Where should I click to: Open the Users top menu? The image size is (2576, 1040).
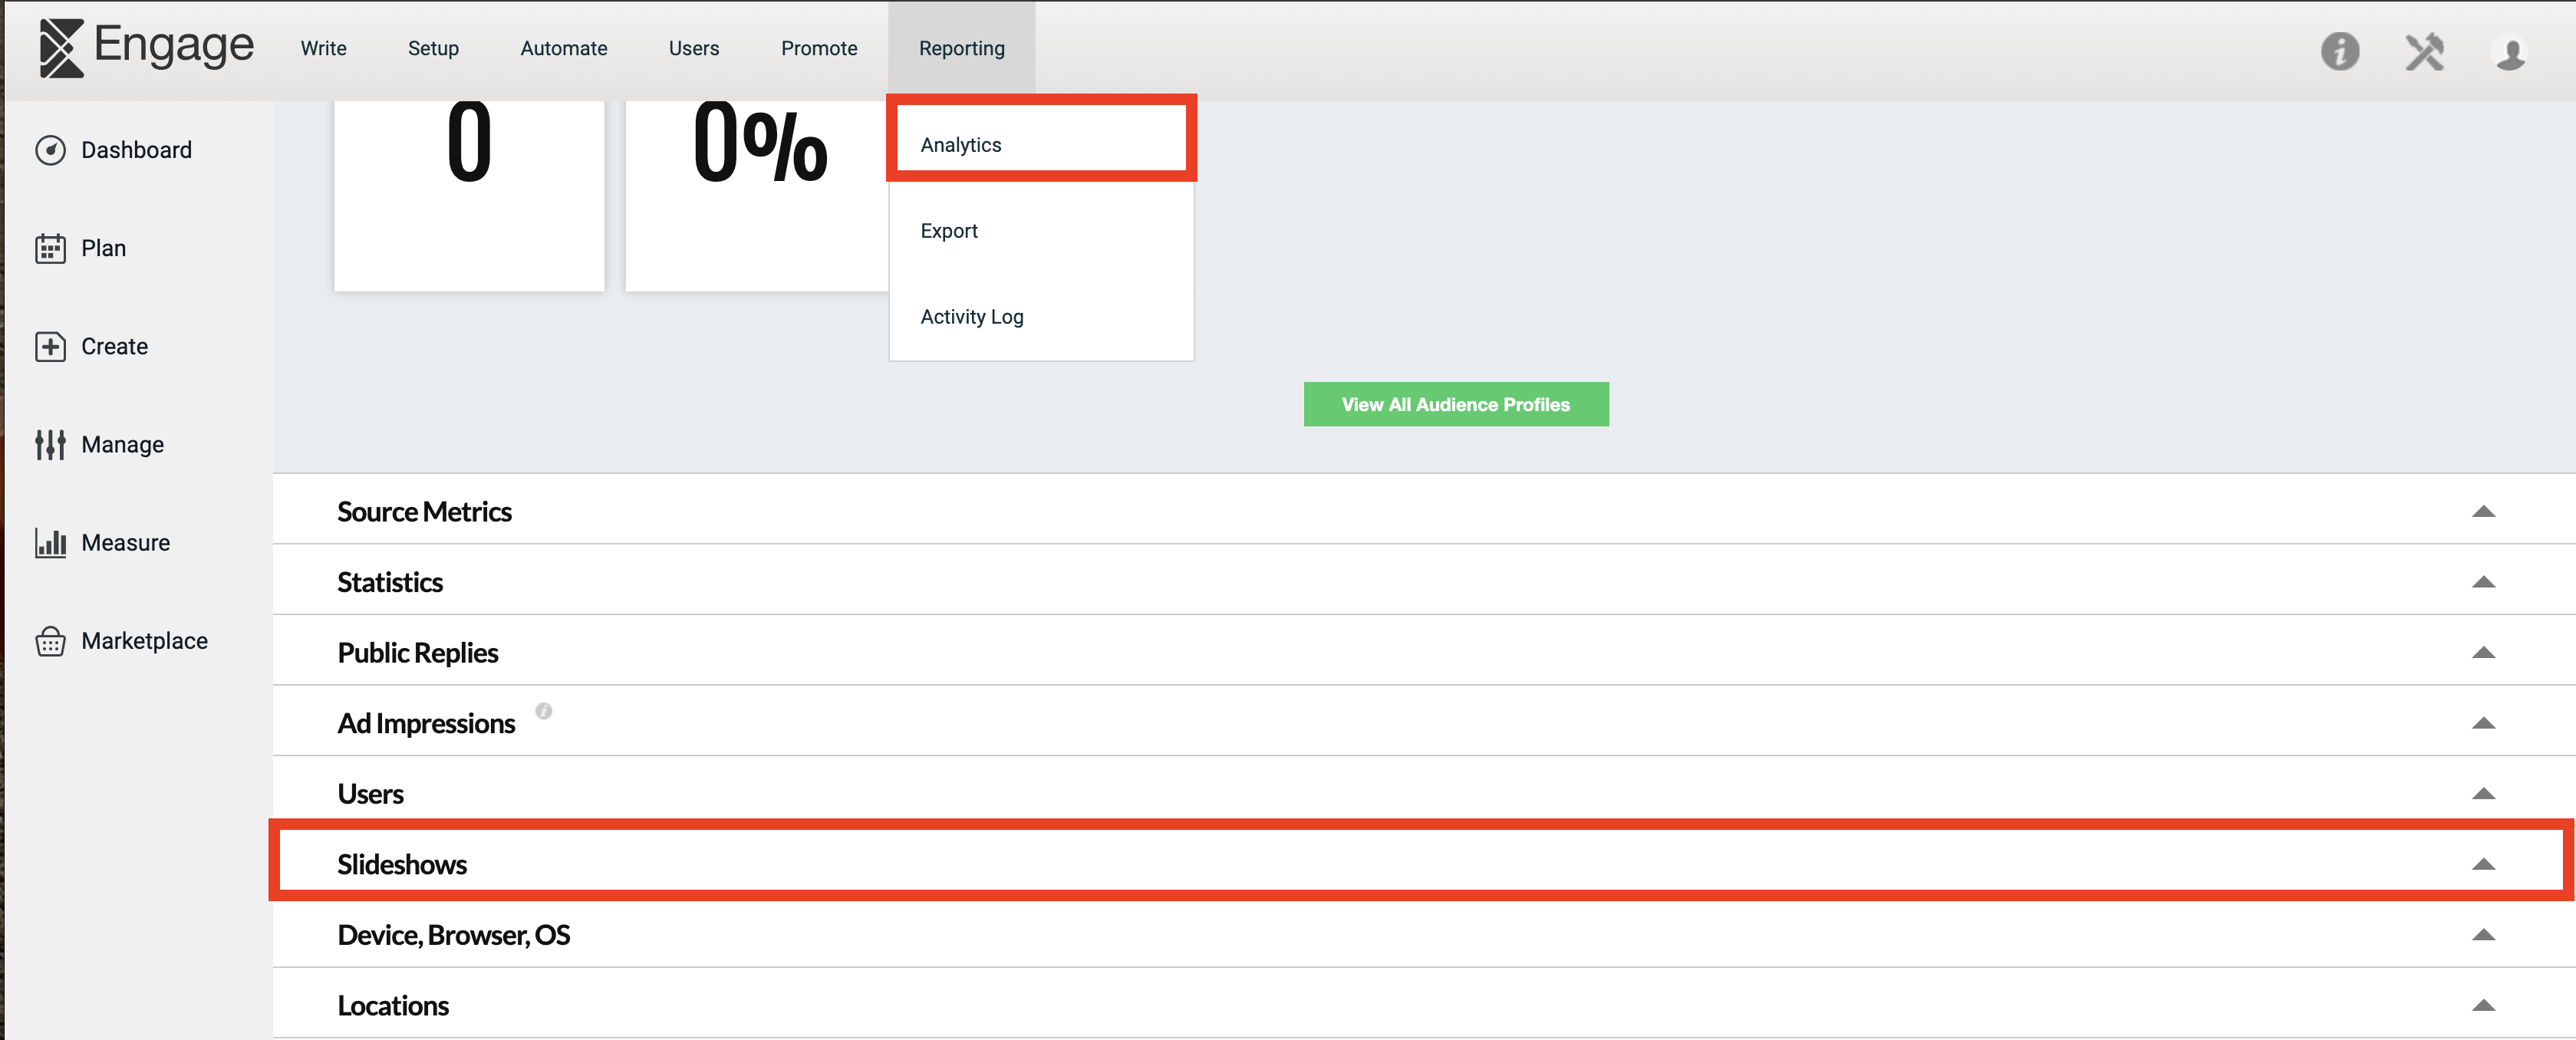[x=694, y=48]
